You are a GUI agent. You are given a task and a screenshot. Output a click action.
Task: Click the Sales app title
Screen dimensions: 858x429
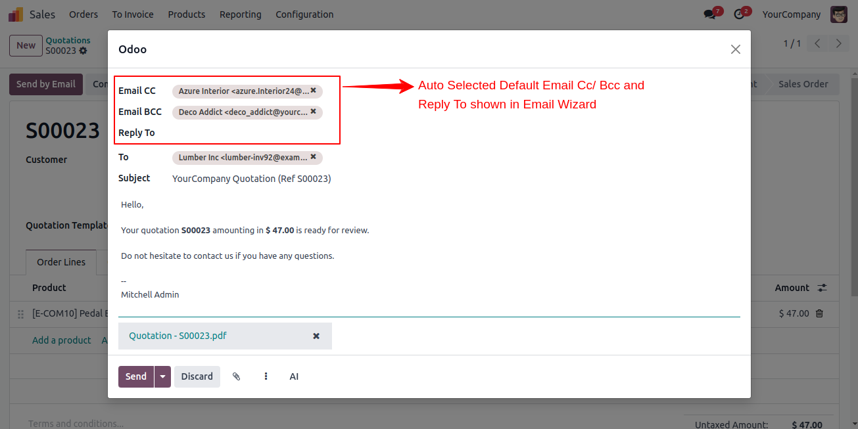pyautogui.click(x=43, y=14)
